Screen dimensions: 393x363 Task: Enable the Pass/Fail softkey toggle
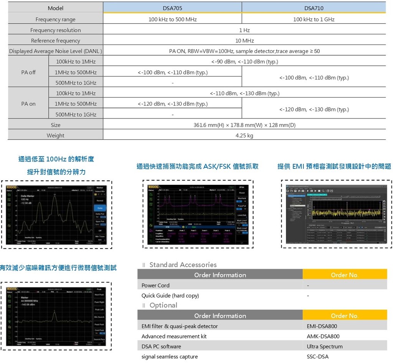pyautogui.click(x=240, y=209)
